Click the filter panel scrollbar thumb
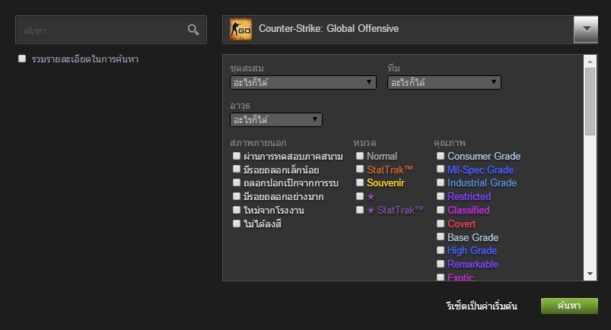 point(590,101)
